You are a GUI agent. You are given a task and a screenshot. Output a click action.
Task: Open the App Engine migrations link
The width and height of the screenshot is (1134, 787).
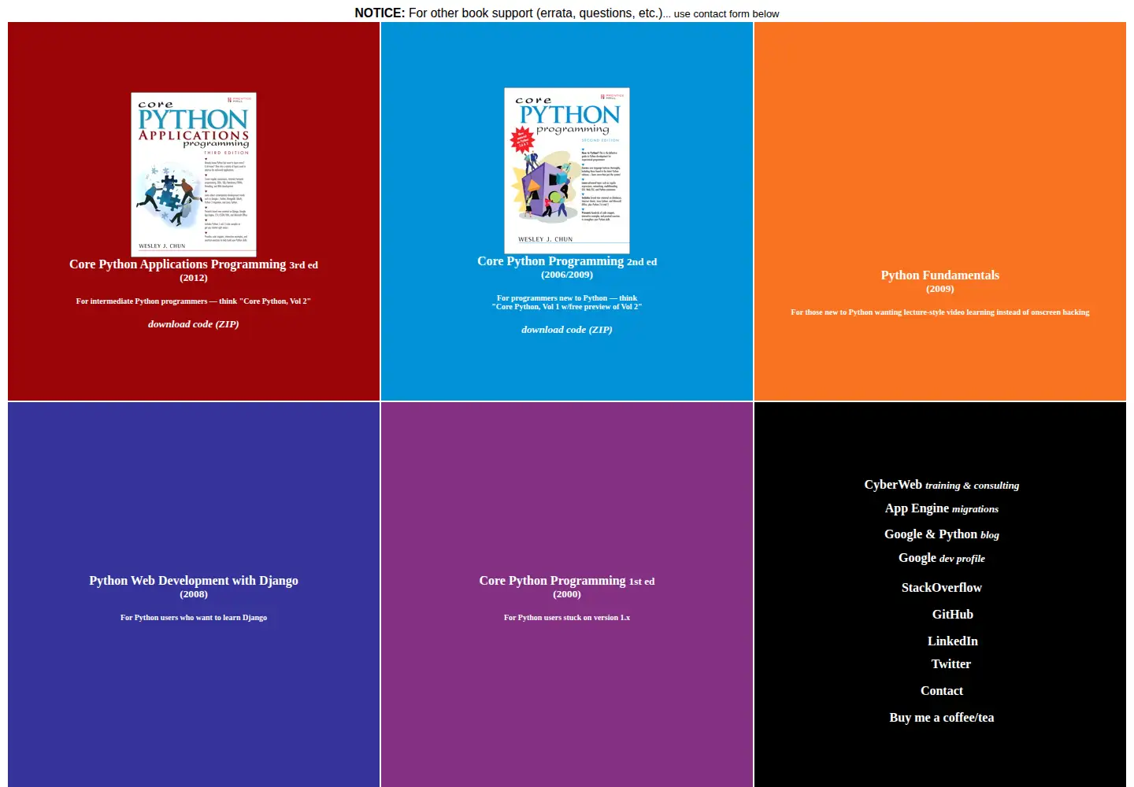[942, 508]
